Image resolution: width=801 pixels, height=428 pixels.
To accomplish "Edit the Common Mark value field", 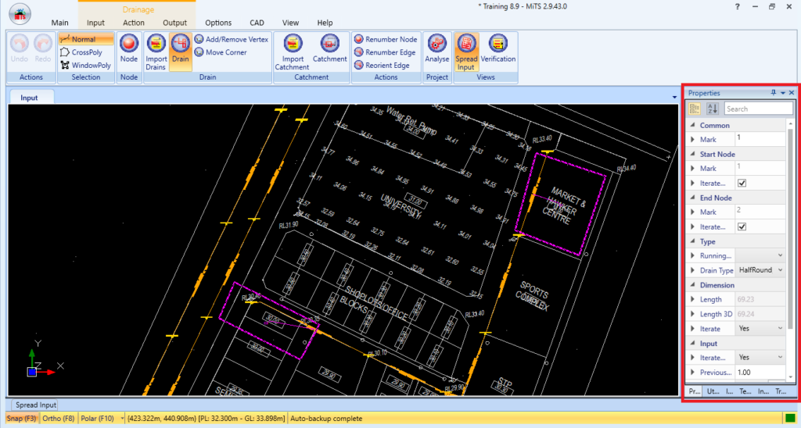I will click(760, 139).
